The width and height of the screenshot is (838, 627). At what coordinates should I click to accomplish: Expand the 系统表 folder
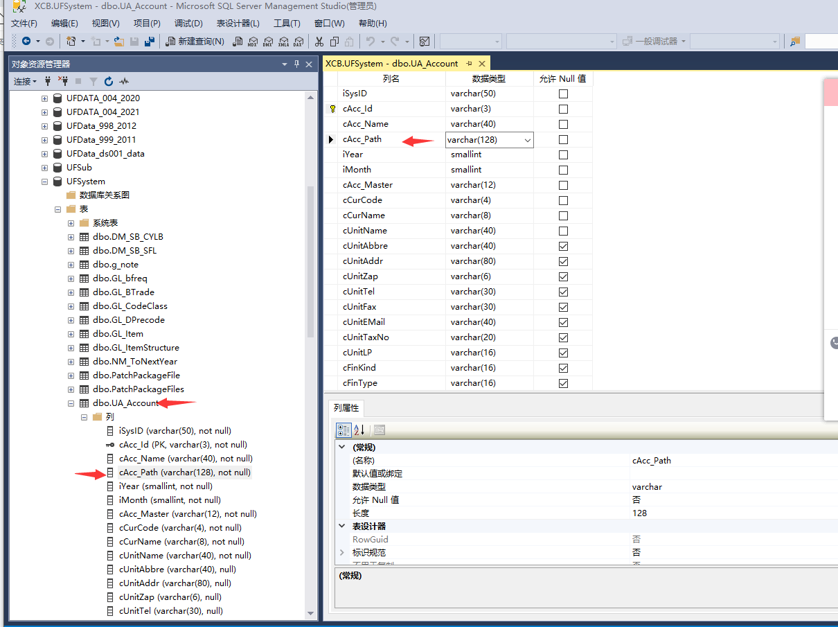point(71,223)
